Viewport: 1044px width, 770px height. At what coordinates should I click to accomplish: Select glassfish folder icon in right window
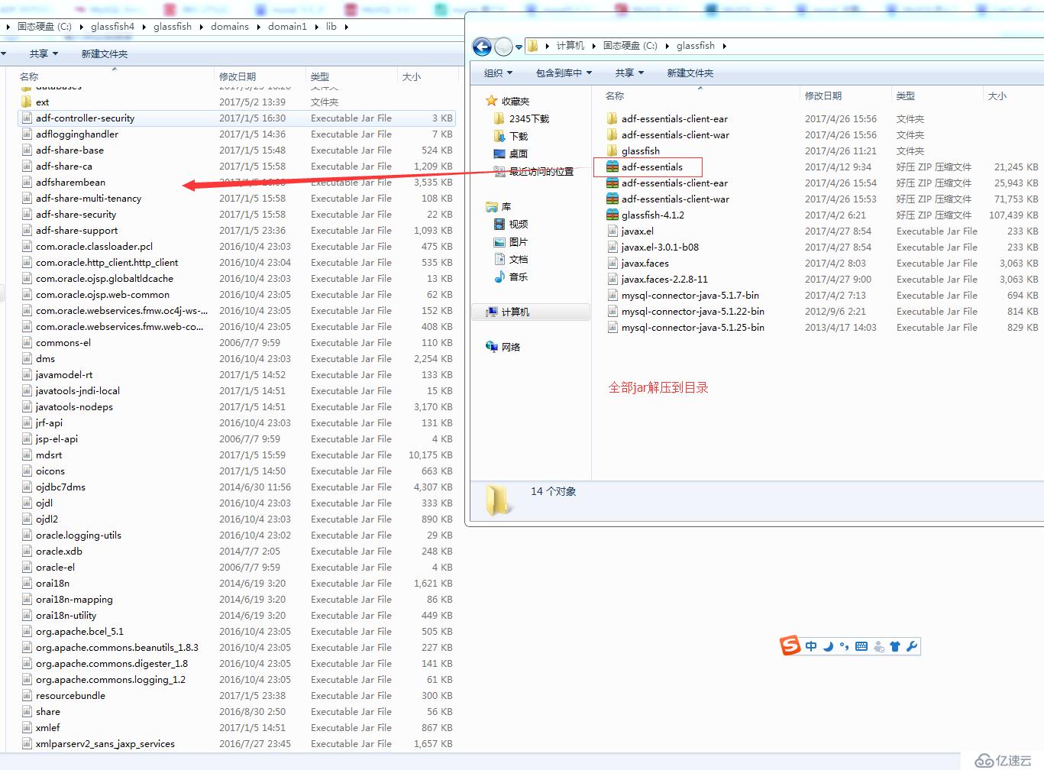613,151
